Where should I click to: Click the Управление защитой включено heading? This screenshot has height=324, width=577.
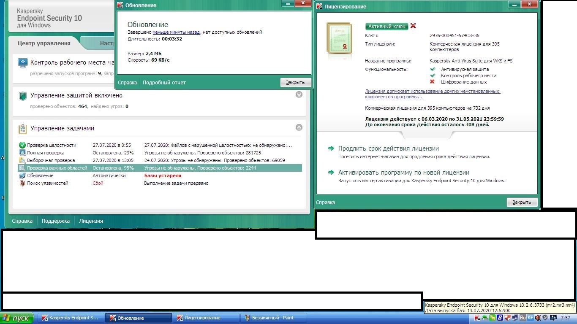(76, 96)
